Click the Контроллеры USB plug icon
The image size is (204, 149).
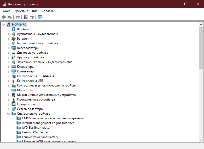14,81
